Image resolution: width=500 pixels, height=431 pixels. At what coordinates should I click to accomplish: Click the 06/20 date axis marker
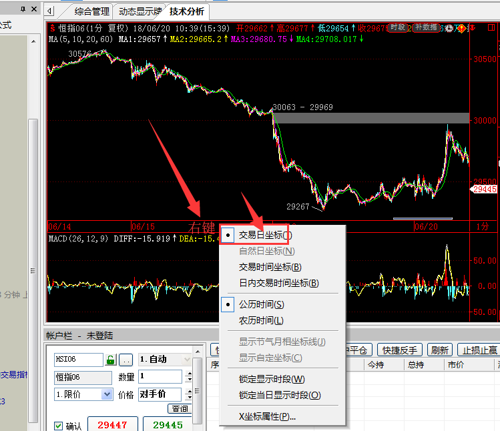pyautogui.click(x=426, y=227)
